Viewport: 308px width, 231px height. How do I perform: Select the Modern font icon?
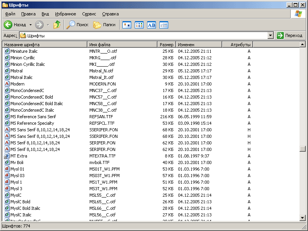7,84
